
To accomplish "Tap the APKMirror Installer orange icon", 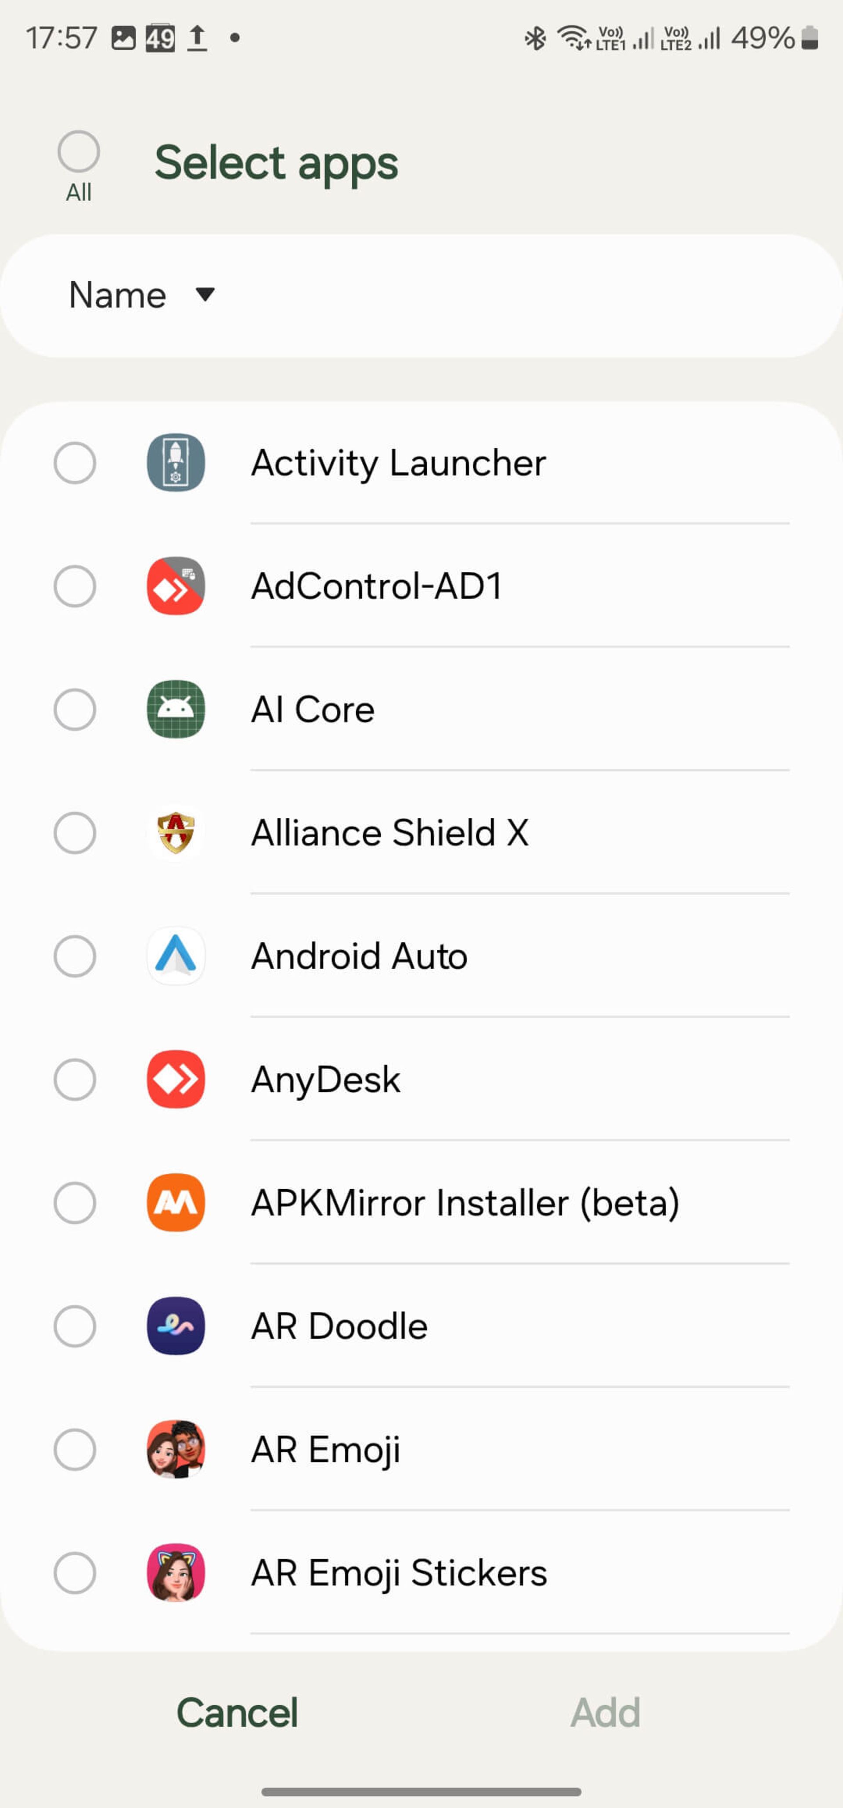I will (x=176, y=1202).
